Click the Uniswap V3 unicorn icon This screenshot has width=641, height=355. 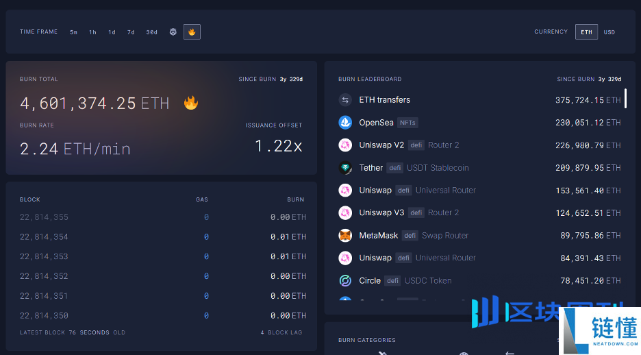tap(345, 213)
